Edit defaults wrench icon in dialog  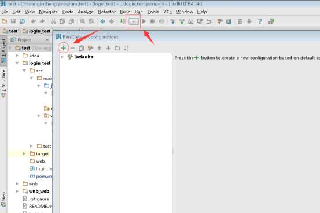coord(90,48)
